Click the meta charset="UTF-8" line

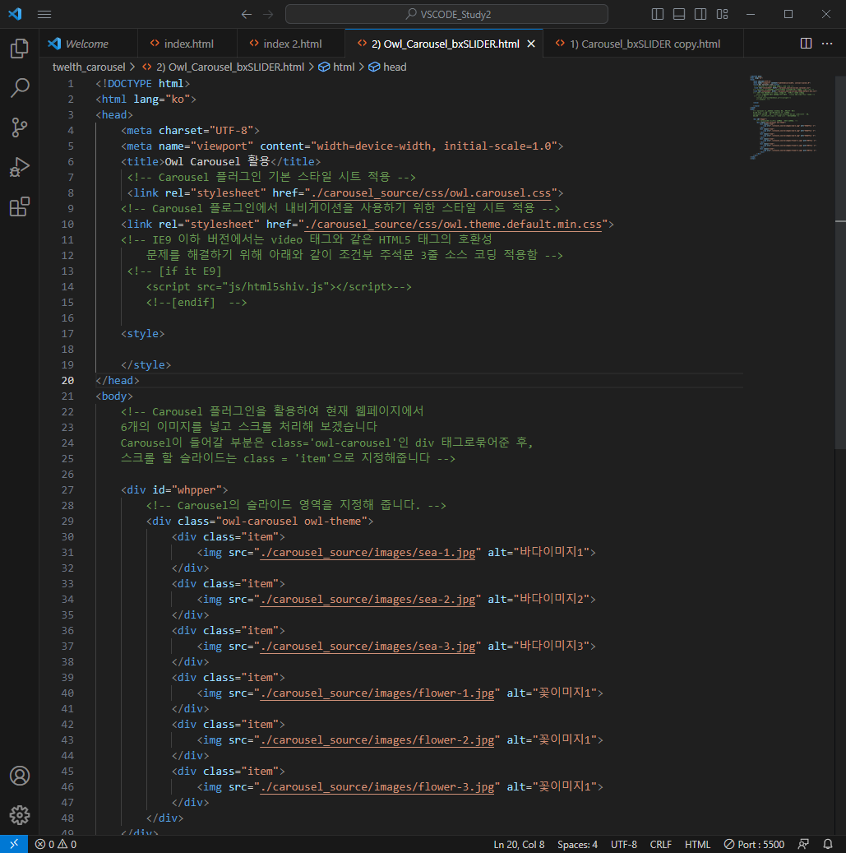coord(190,131)
